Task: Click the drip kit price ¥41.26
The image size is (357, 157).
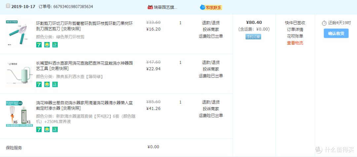Action: coord(153,108)
